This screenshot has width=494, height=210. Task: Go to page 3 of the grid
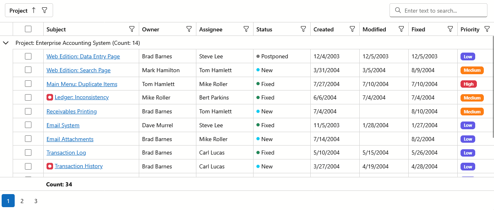36,201
